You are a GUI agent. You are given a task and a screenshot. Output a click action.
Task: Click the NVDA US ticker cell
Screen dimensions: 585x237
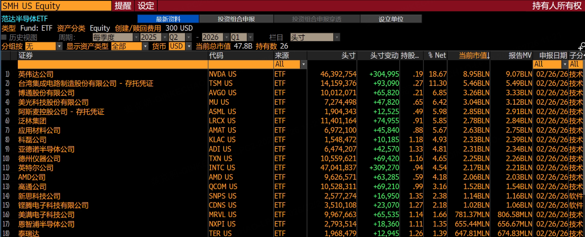(223, 74)
